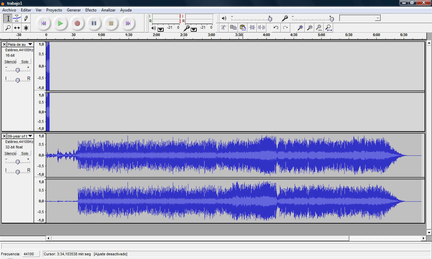432x259 pixels.
Task: Click pan slider of 'Pista de au' track
Action: [x=18, y=80]
